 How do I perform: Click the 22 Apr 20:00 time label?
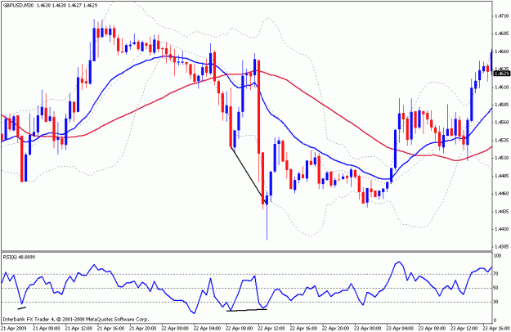tap(334, 328)
